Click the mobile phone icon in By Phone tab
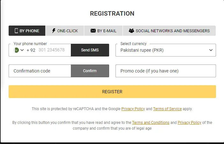The width and height of the screenshot is (224, 144). [16, 31]
